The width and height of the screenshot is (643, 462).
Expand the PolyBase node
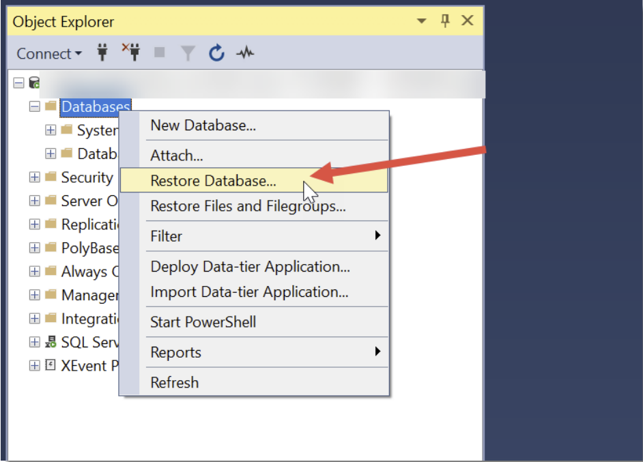[35, 248]
